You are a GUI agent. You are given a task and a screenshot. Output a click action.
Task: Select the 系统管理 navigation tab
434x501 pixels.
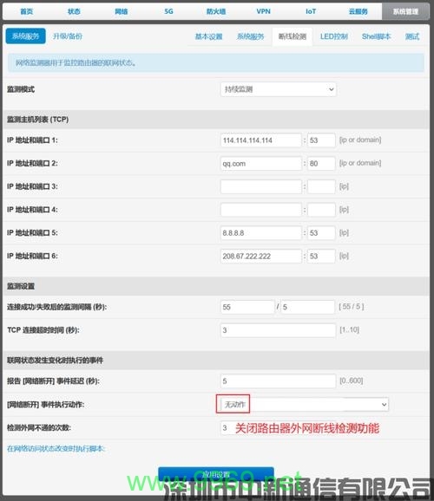(x=405, y=11)
